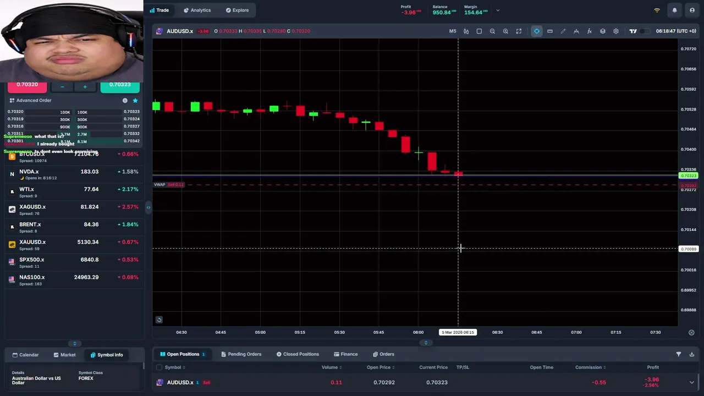Show the Orders tab
This screenshot has width=704, height=396.
pyautogui.click(x=383, y=354)
